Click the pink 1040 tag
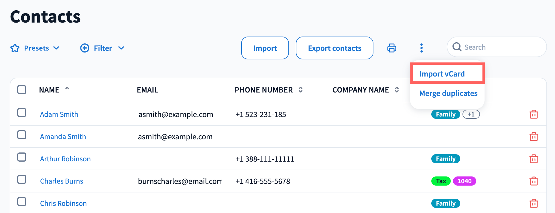 pyautogui.click(x=464, y=181)
